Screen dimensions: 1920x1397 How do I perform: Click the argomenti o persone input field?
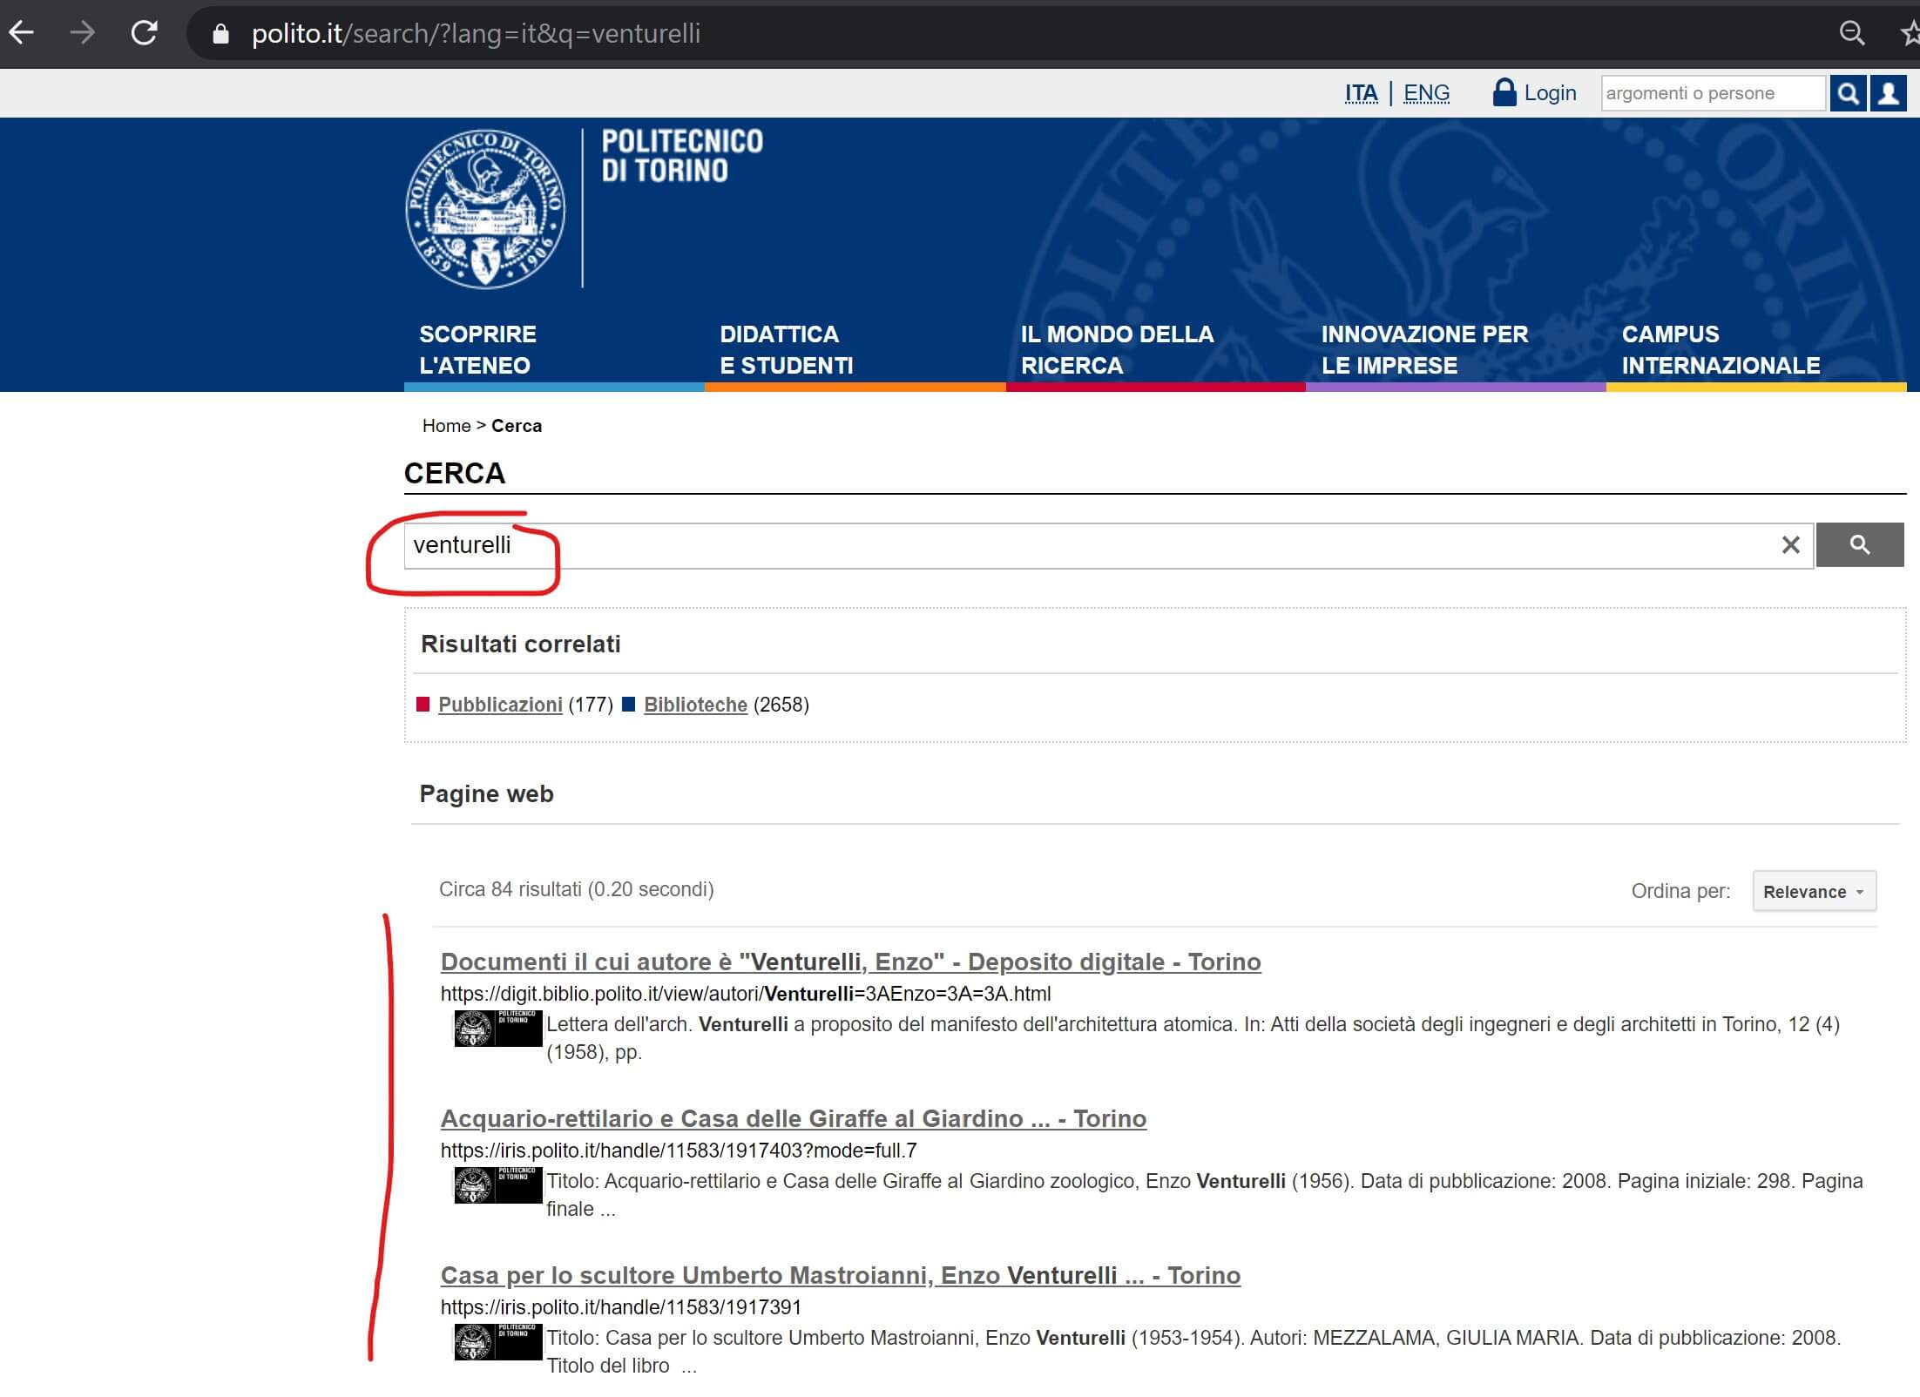point(1712,93)
